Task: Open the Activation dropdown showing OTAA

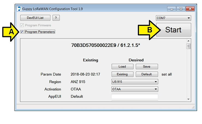Action: coord(135,89)
